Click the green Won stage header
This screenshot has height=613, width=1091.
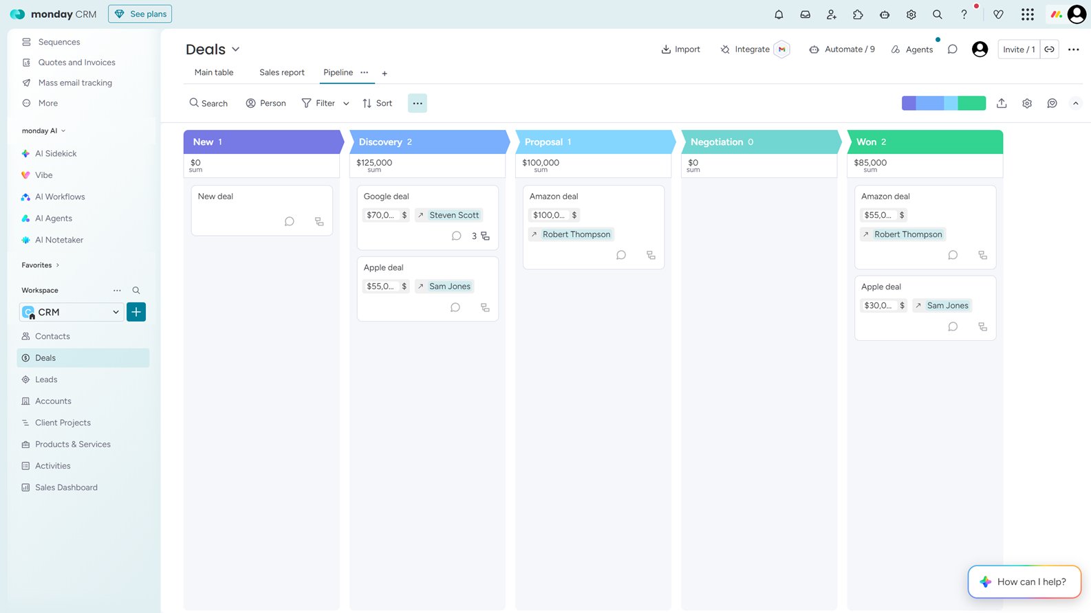tap(925, 142)
